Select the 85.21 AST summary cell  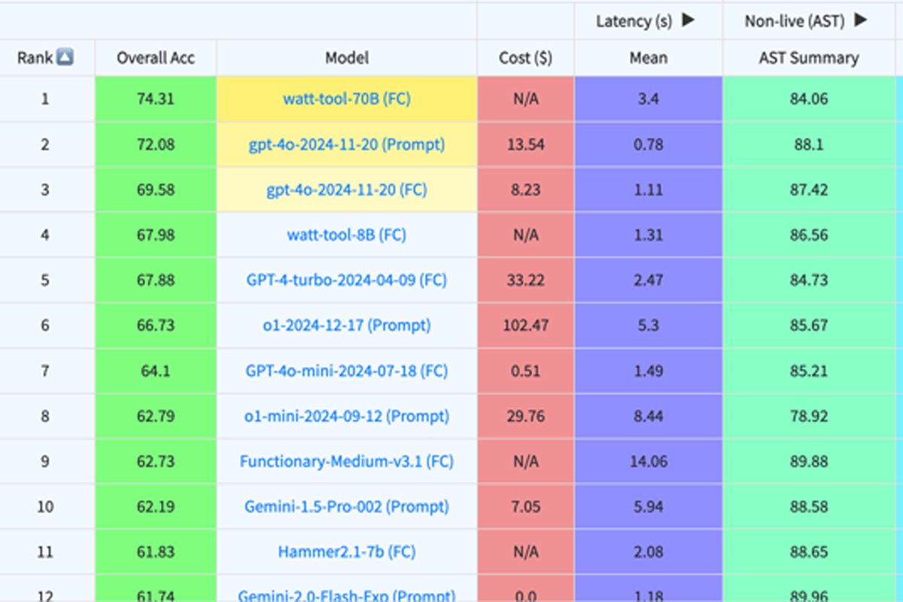tap(809, 370)
